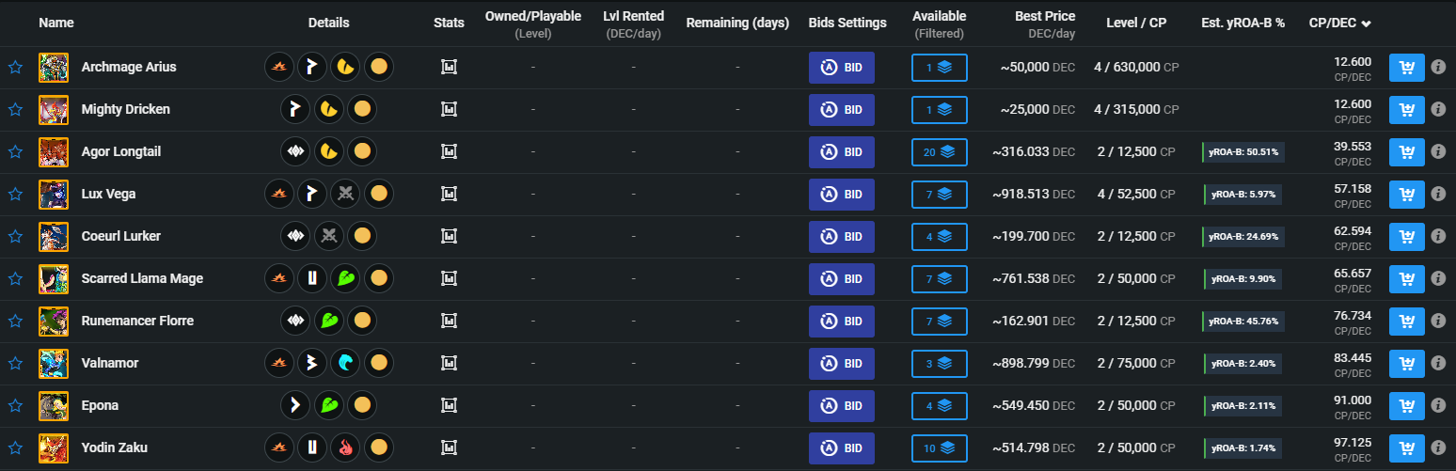Sort by Best Price column header
Image resolution: width=1456 pixels, height=471 pixels.
coord(1045,16)
